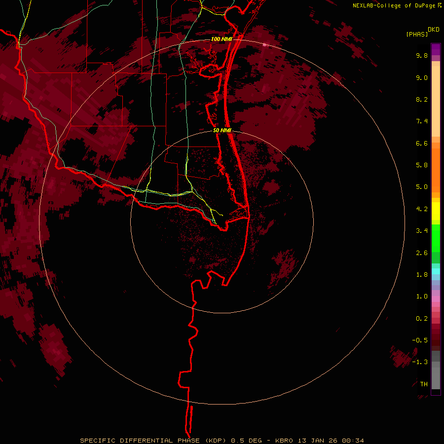444x444 pixels.
Task: Click the 0.2 scale value
Action: pos(422,319)
